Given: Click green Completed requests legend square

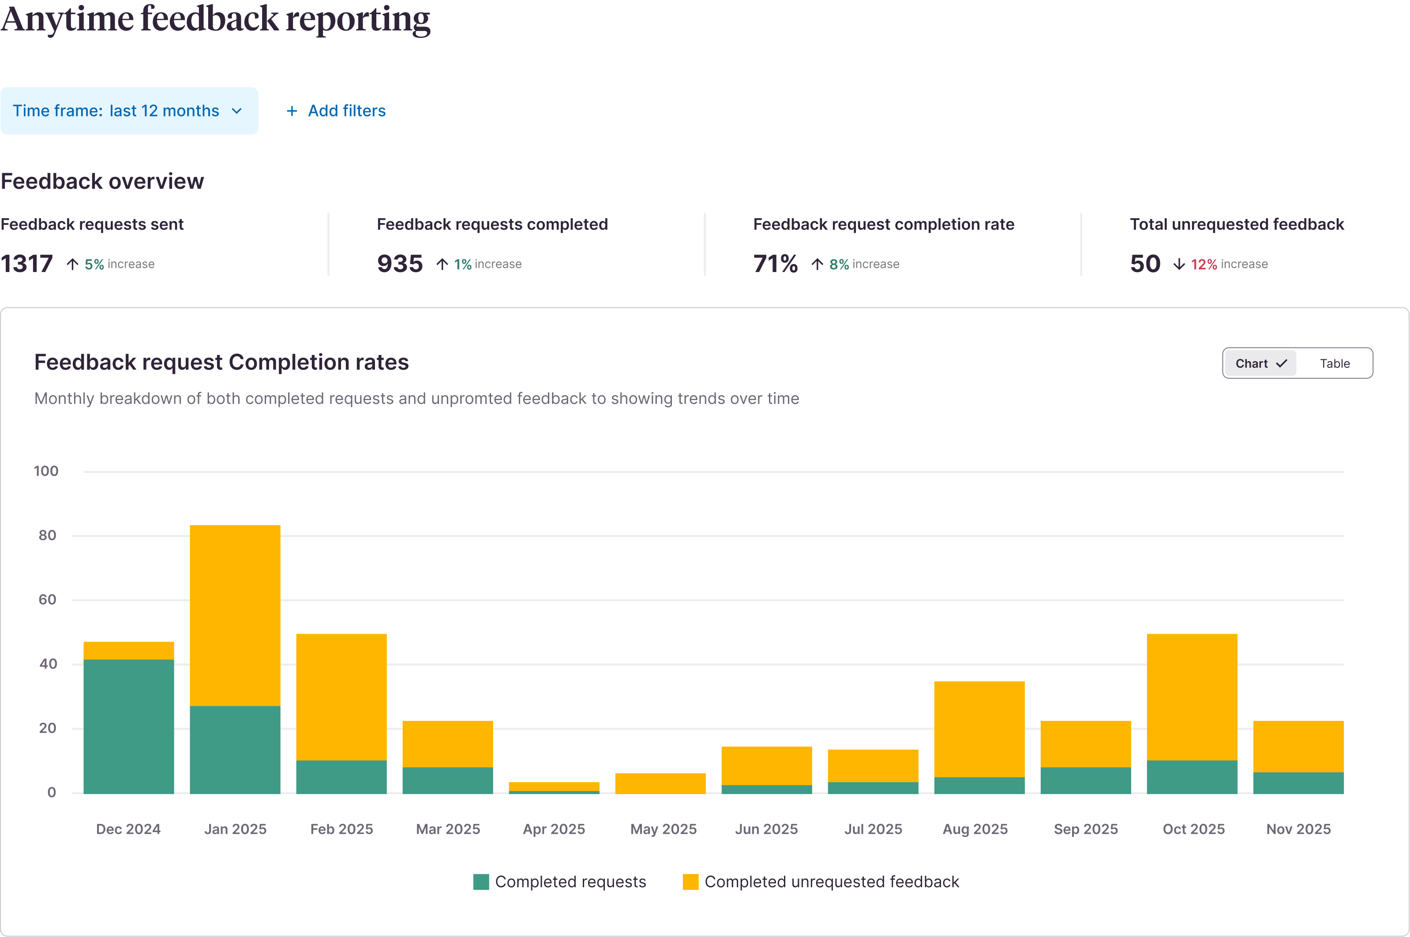Looking at the screenshot, I should coord(480,882).
